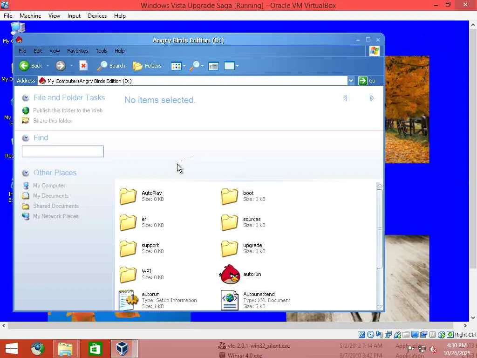The height and width of the screenshot is (358, 477).
Task: Click the blank pane layout icon
Action: pos(229,66)
